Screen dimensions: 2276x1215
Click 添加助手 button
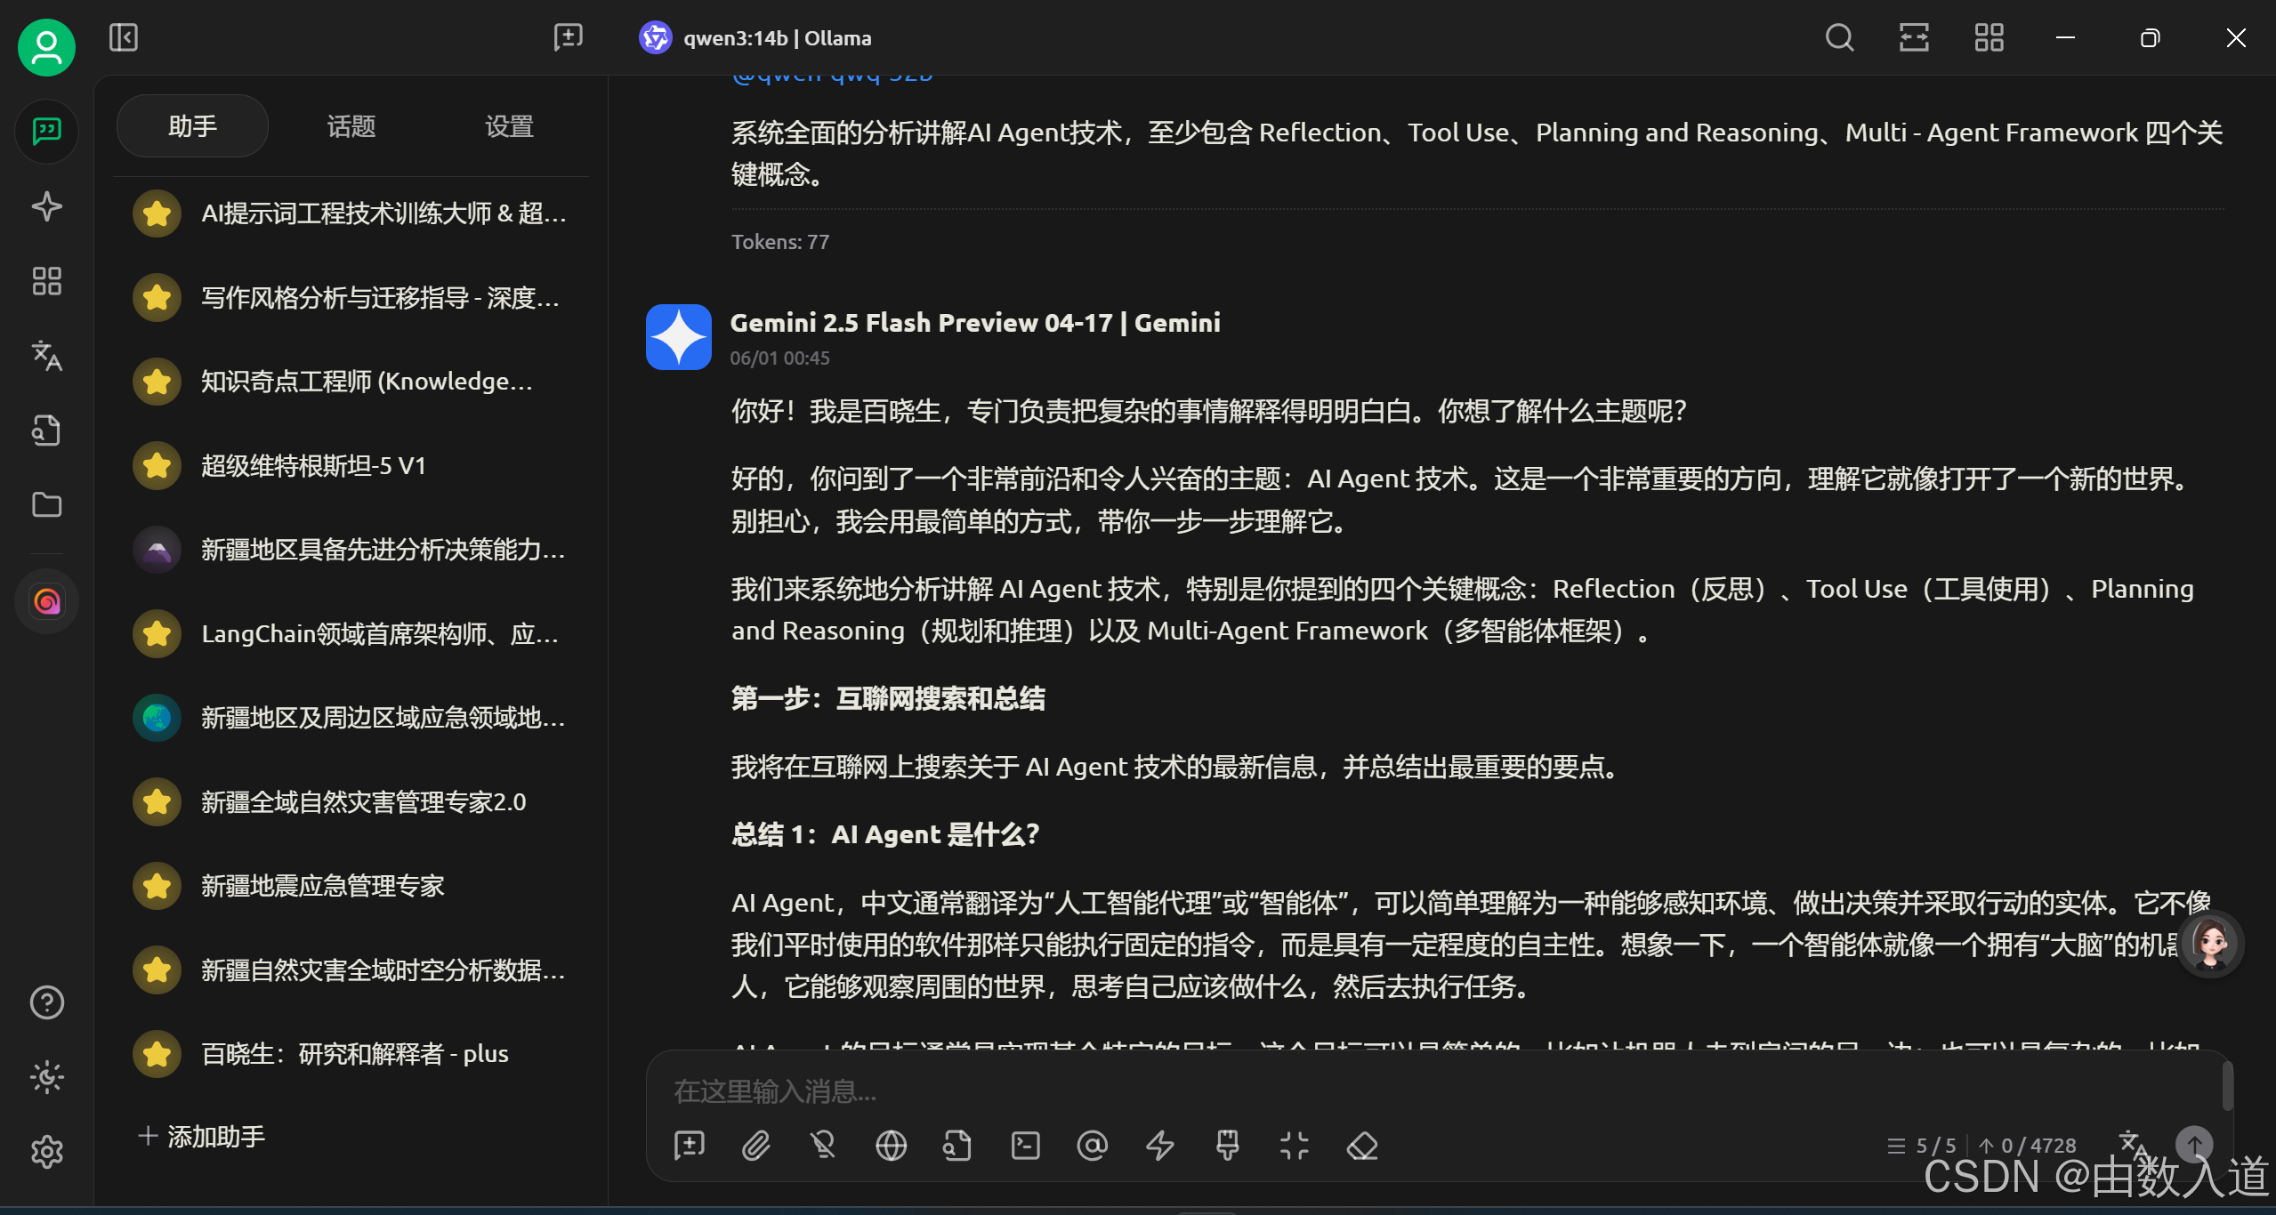202,1136
